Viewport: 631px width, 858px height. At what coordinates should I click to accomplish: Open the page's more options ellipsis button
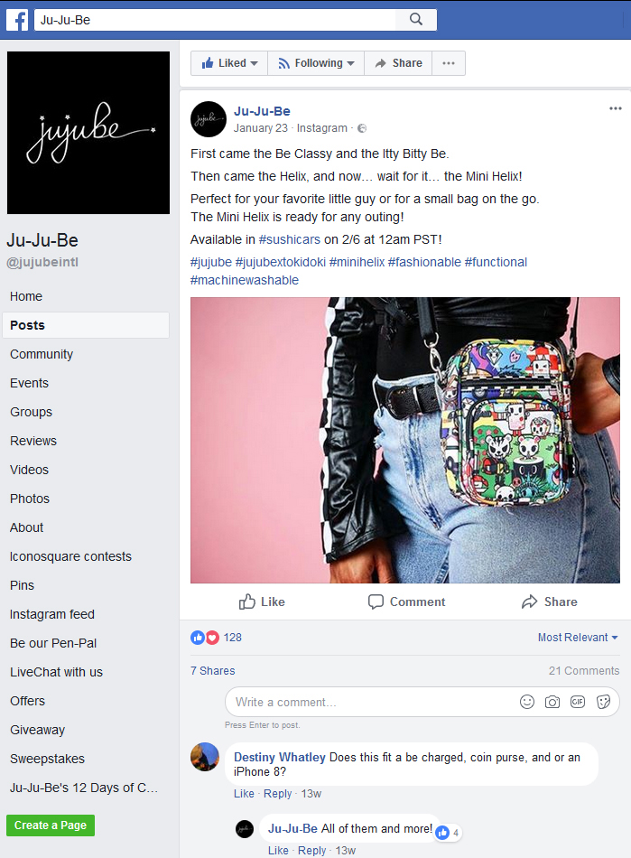[449, 63]
